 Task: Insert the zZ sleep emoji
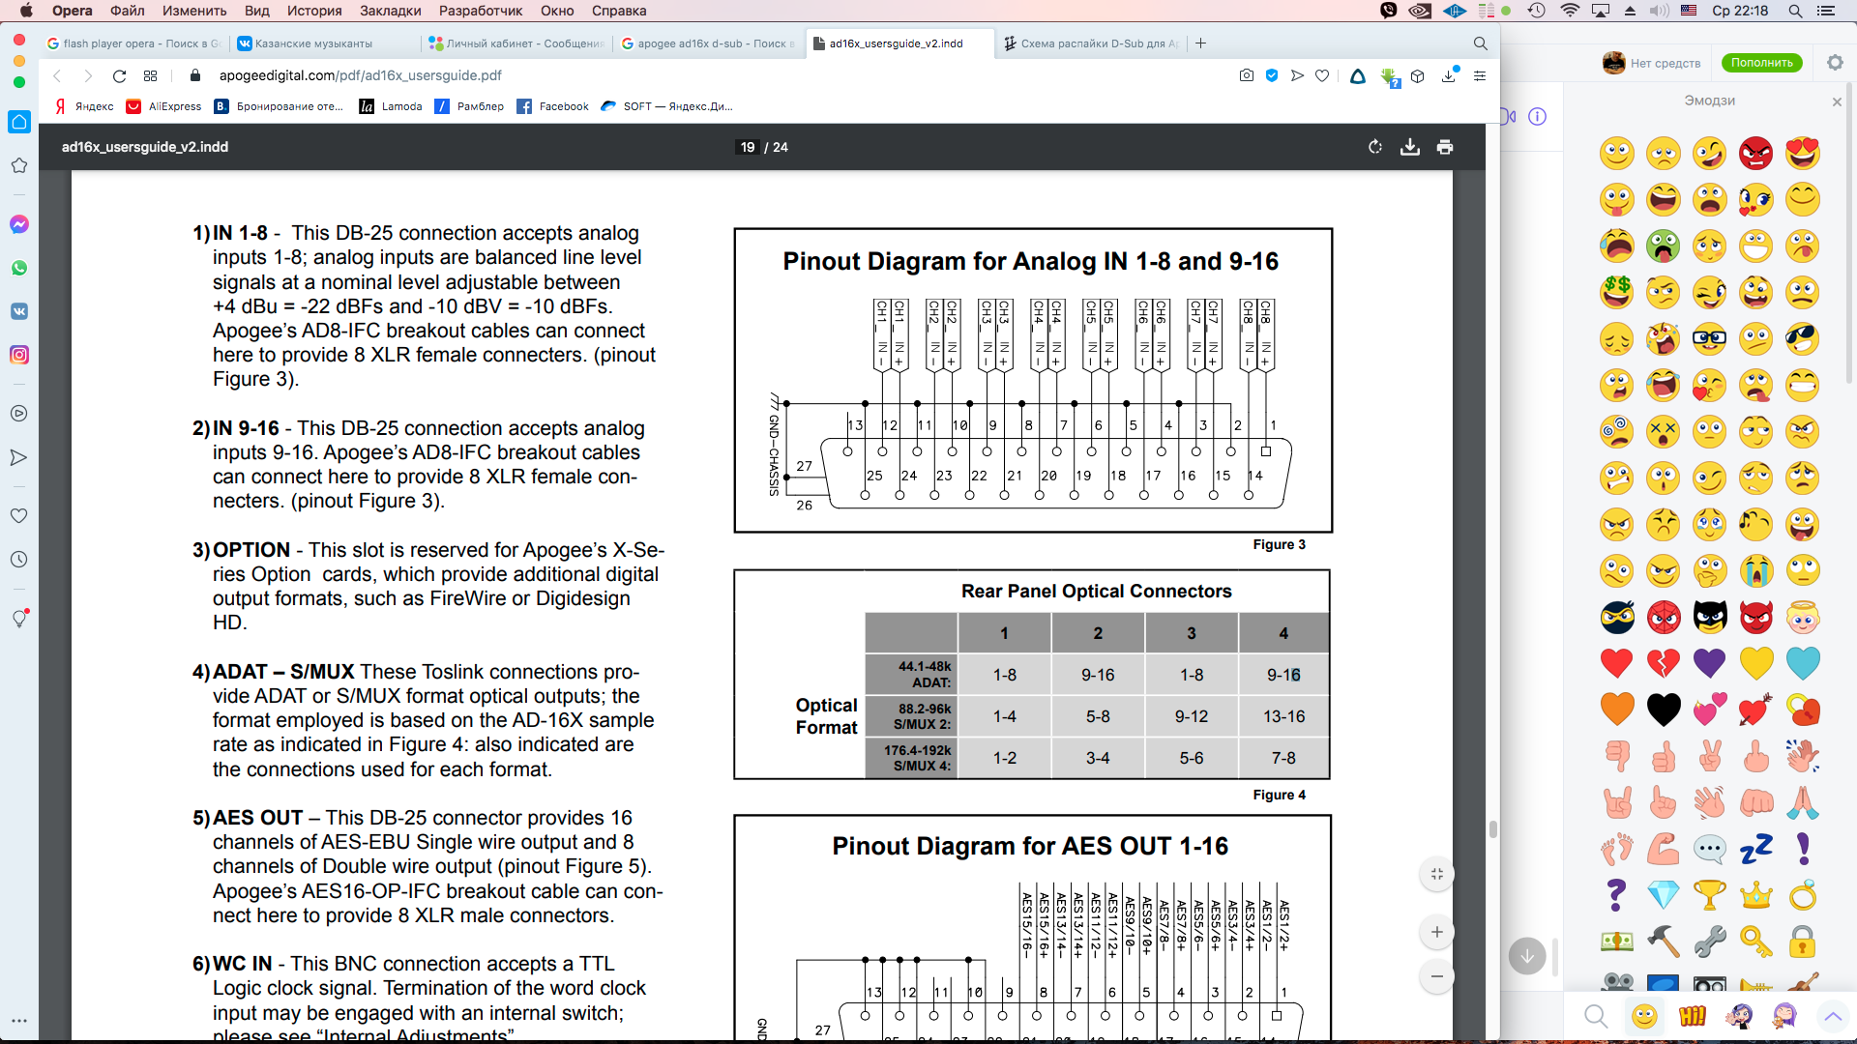tap(1756, 849)
